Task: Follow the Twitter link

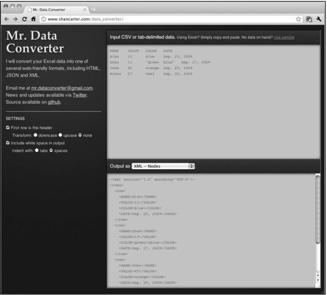Action: [x=80, y=95]
